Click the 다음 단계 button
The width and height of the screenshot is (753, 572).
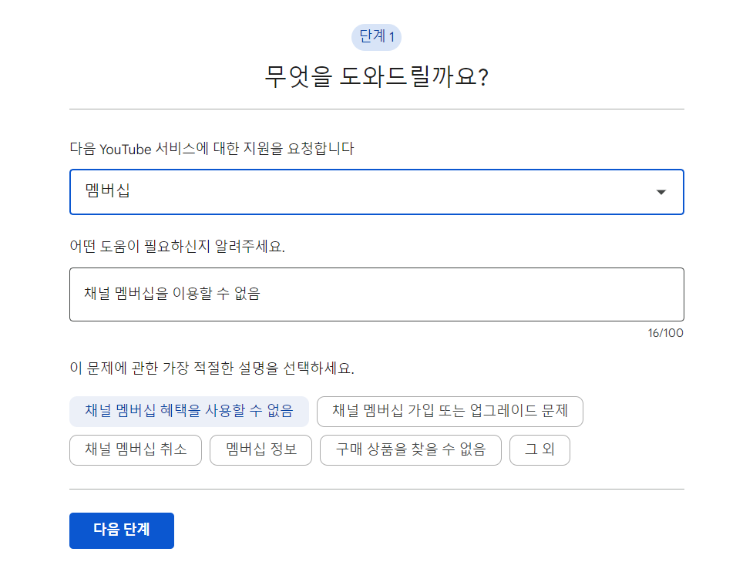point(122,530)
